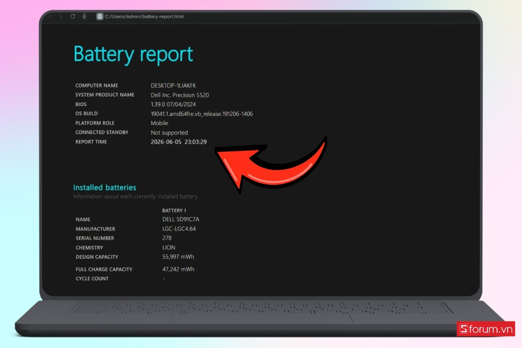Click manufacturer value LGC-LGC4.64
Viewport: 522px width, 348px height.
[179, 229]
